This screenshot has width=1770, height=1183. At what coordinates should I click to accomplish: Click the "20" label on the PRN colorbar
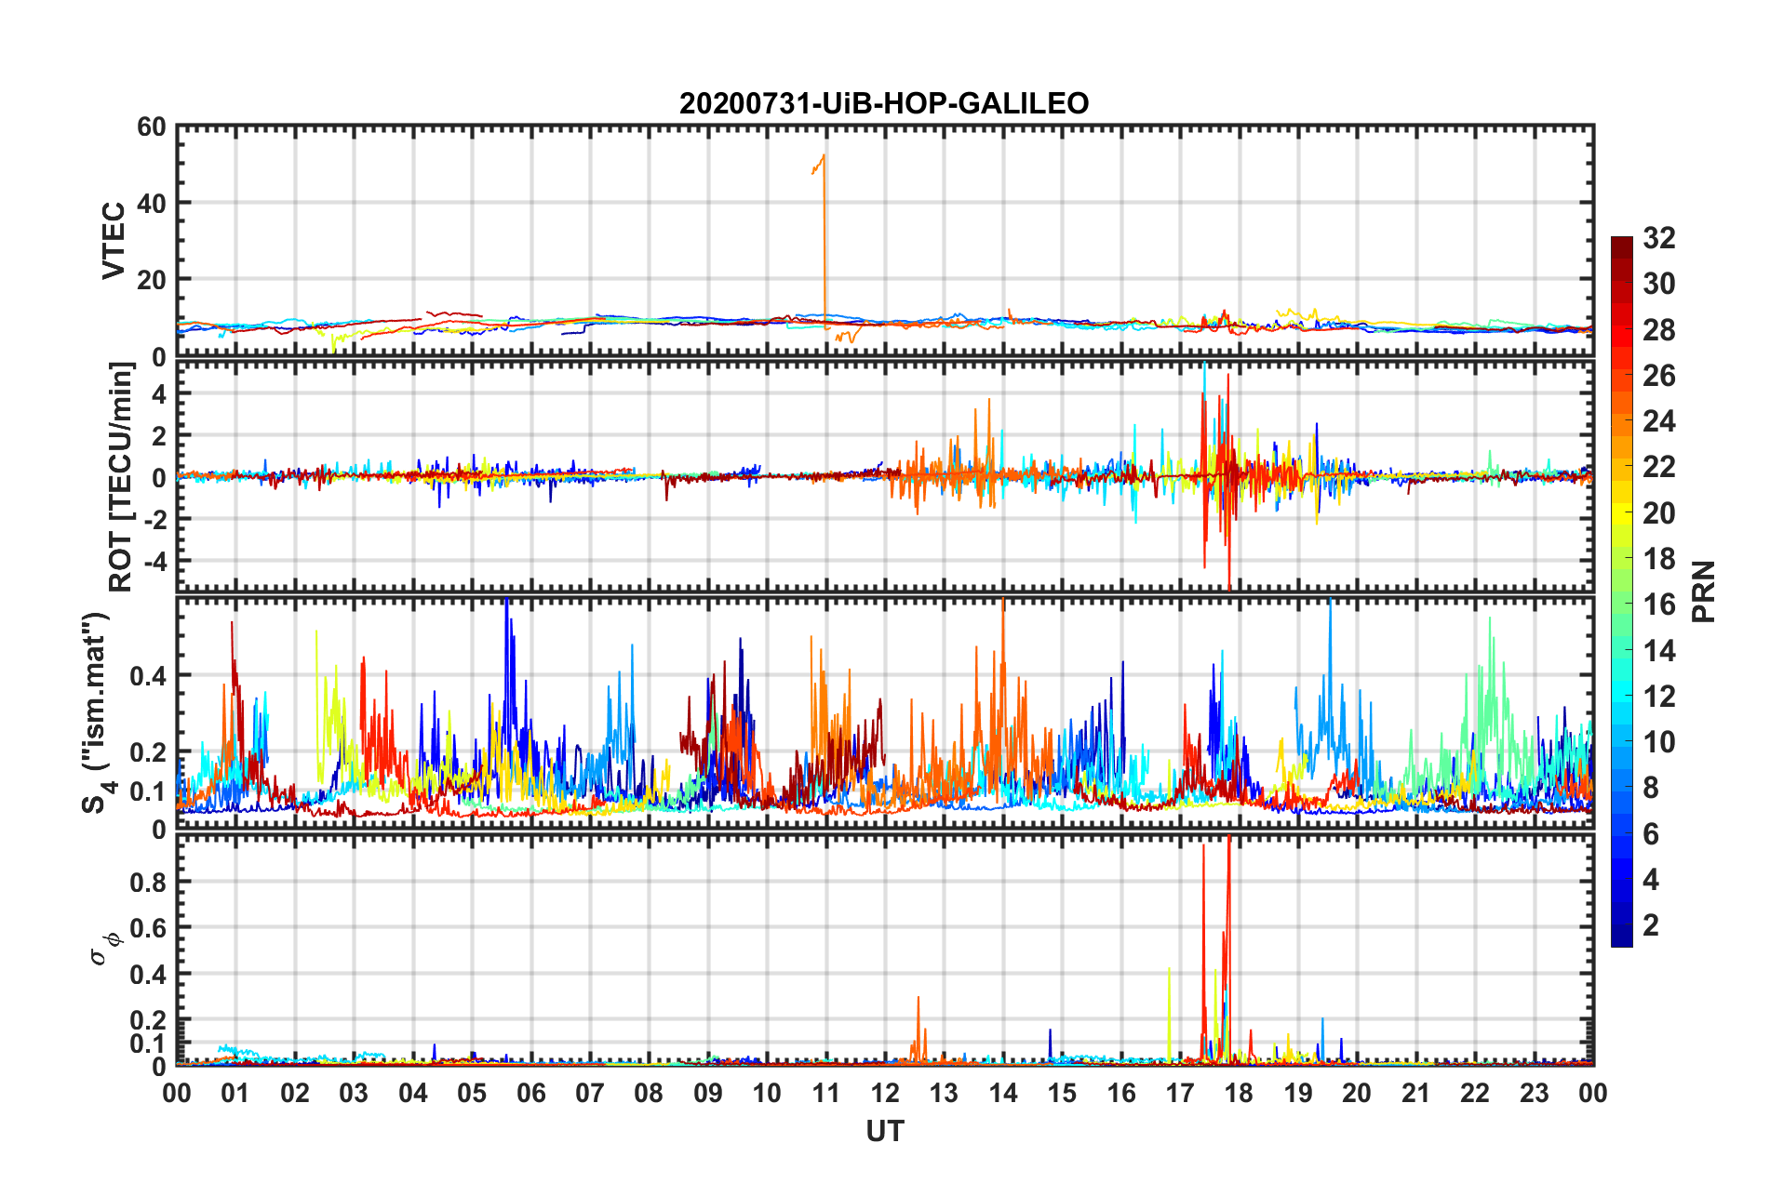1658,513
